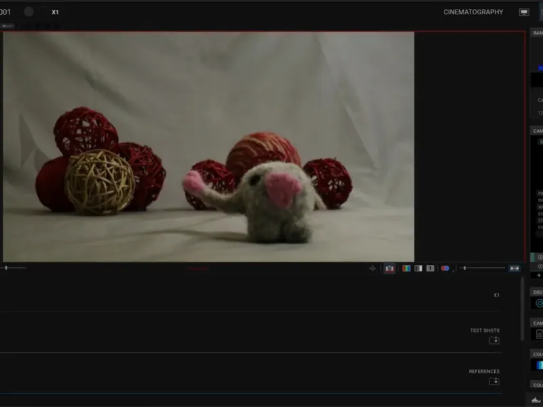Image resolution: width=543 pixels, height=407 pixels.
Task: Click the monitor display icon beside CINEMATOGRAPHY
Action: click(x=524, y=12)
